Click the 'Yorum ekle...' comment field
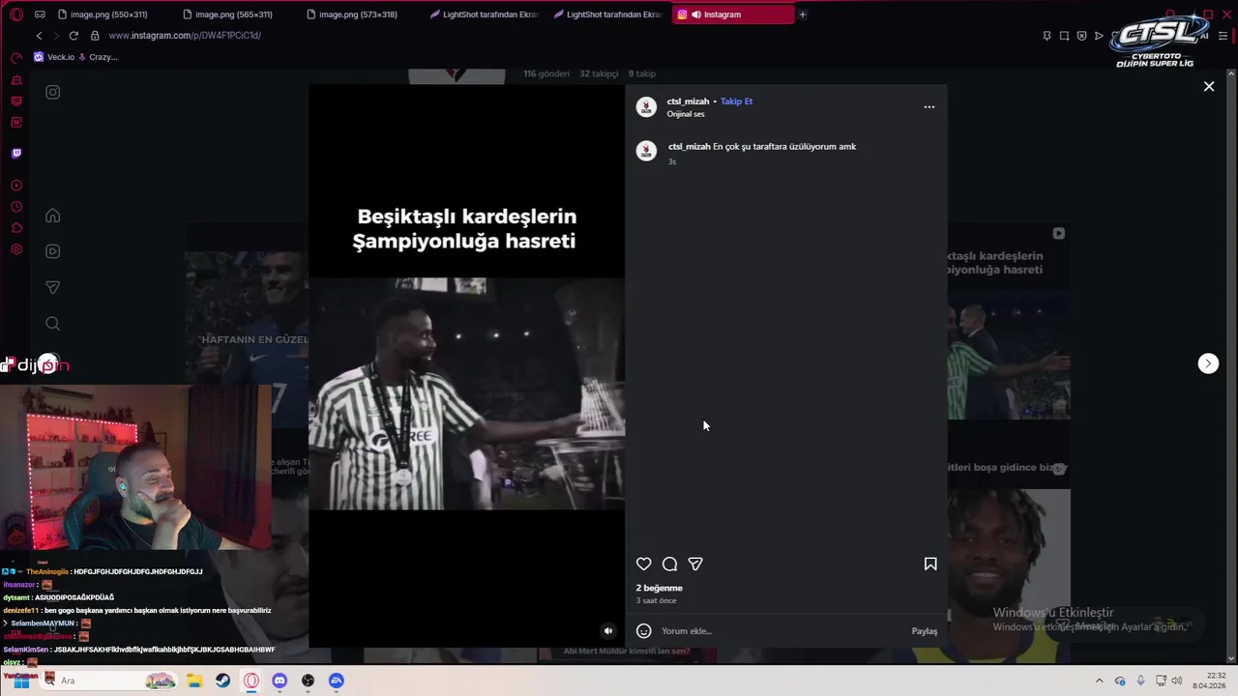1238x696 pixels. [781, 631]
